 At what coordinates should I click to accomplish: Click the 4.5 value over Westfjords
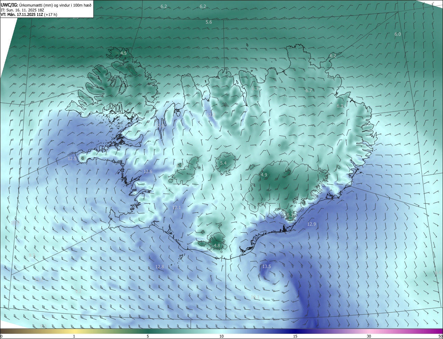124,53
